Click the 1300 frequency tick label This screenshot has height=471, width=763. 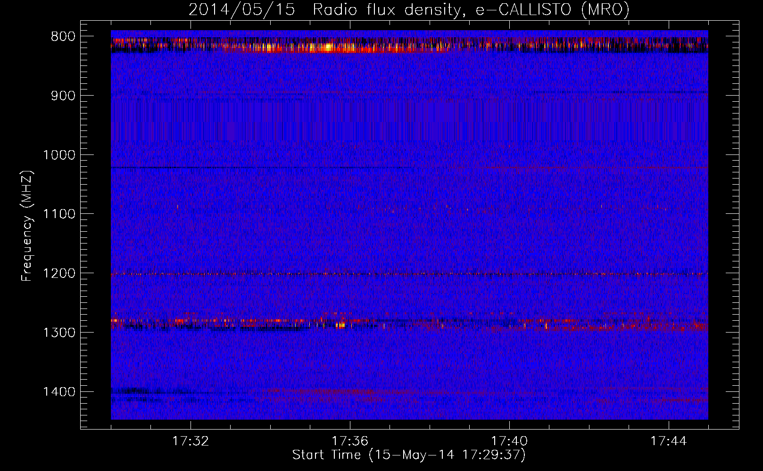[x=59, y=333]
